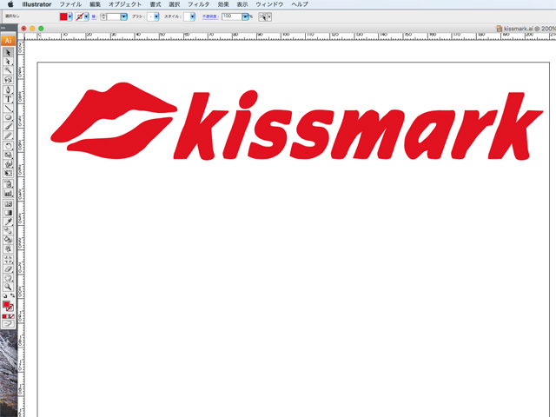556x417 pixels.
Task: Open the 編集 (Edit) menu
Action: pyautogui.click(x=95, y=4)
